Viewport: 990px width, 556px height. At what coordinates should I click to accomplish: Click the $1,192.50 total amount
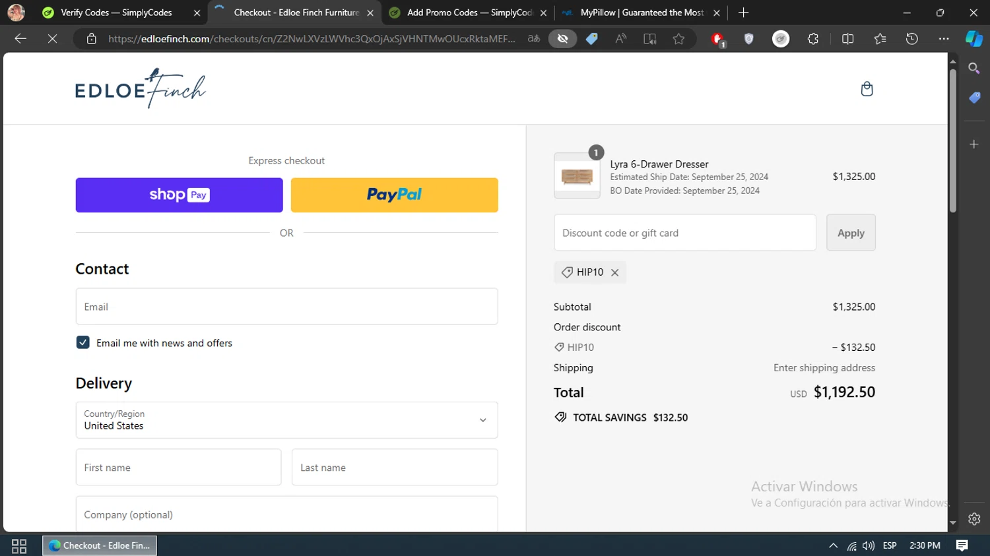coord(844,392)
